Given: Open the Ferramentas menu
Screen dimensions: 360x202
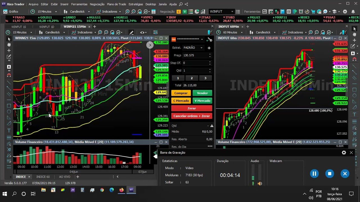Looking at the screenshot, I should click(x=79, y=4).
